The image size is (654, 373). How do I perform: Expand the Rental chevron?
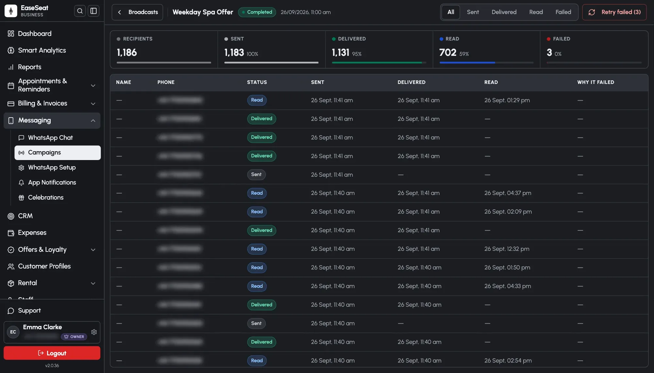coord(93,283)
